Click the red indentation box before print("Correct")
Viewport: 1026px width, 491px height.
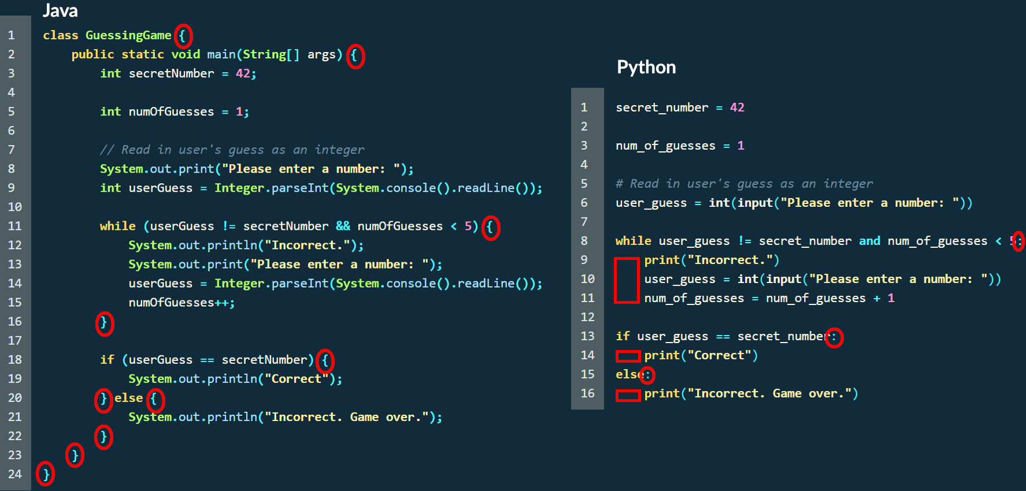click(x=628, y=356)
